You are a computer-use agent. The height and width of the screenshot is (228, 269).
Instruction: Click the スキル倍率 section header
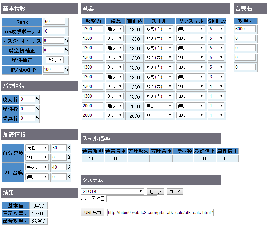point(151,138)
